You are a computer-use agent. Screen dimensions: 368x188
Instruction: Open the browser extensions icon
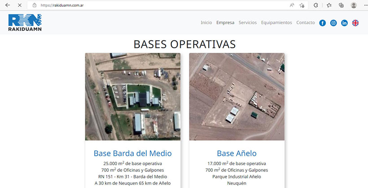point(316,5)
